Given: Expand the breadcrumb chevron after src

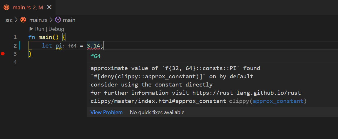Looking at the screenshot, I should (16, 20).
